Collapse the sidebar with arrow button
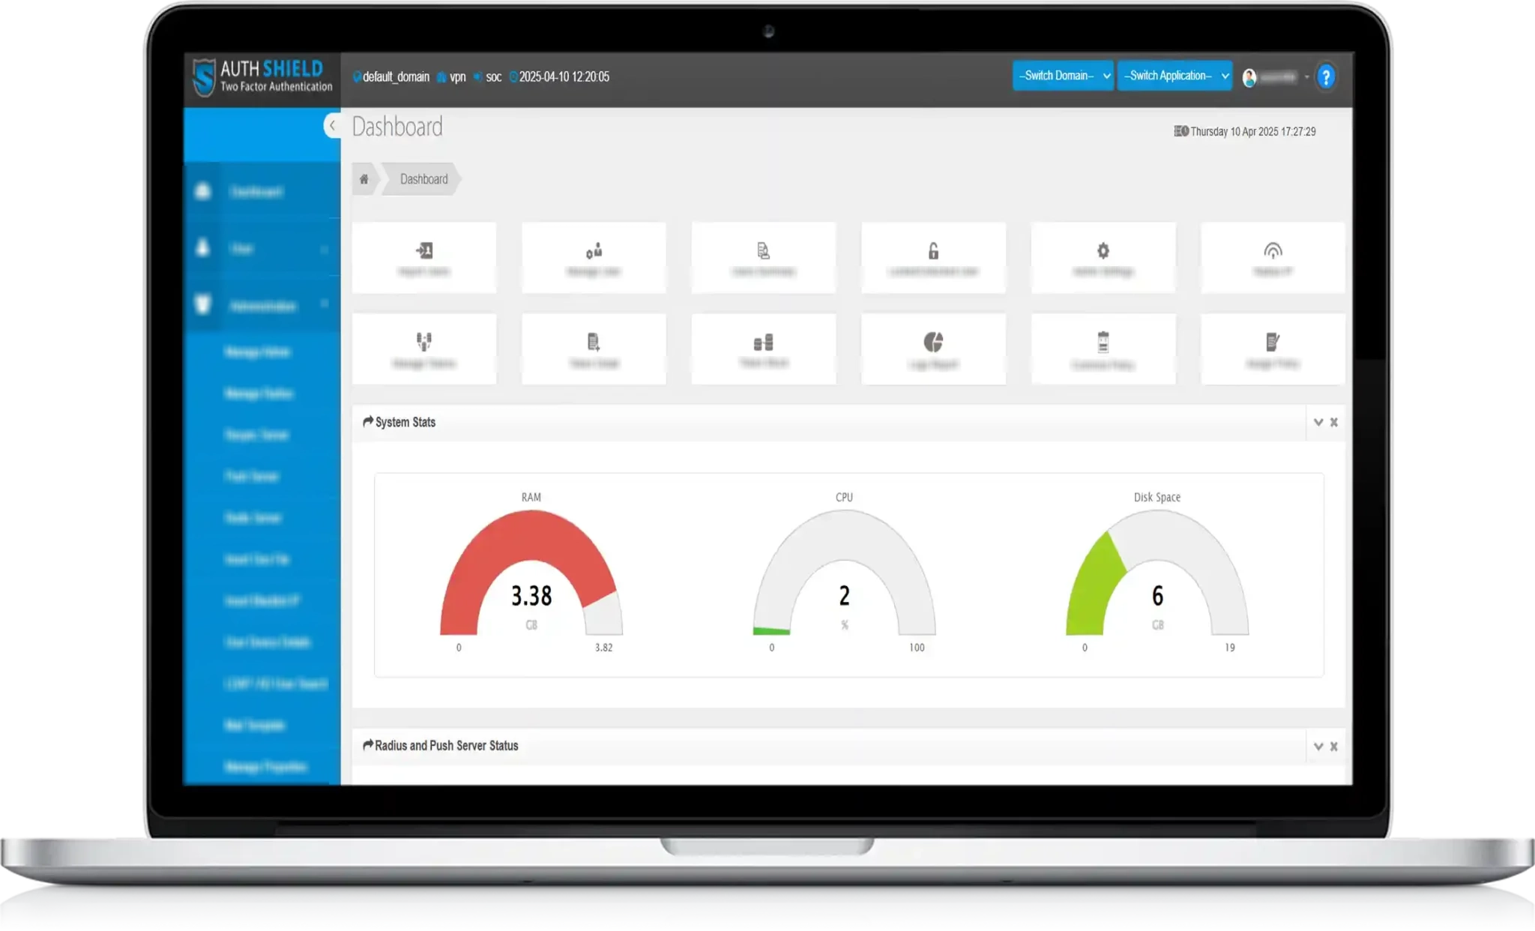The height and width of the screenshot is (931, 1535). click(332, 125)
